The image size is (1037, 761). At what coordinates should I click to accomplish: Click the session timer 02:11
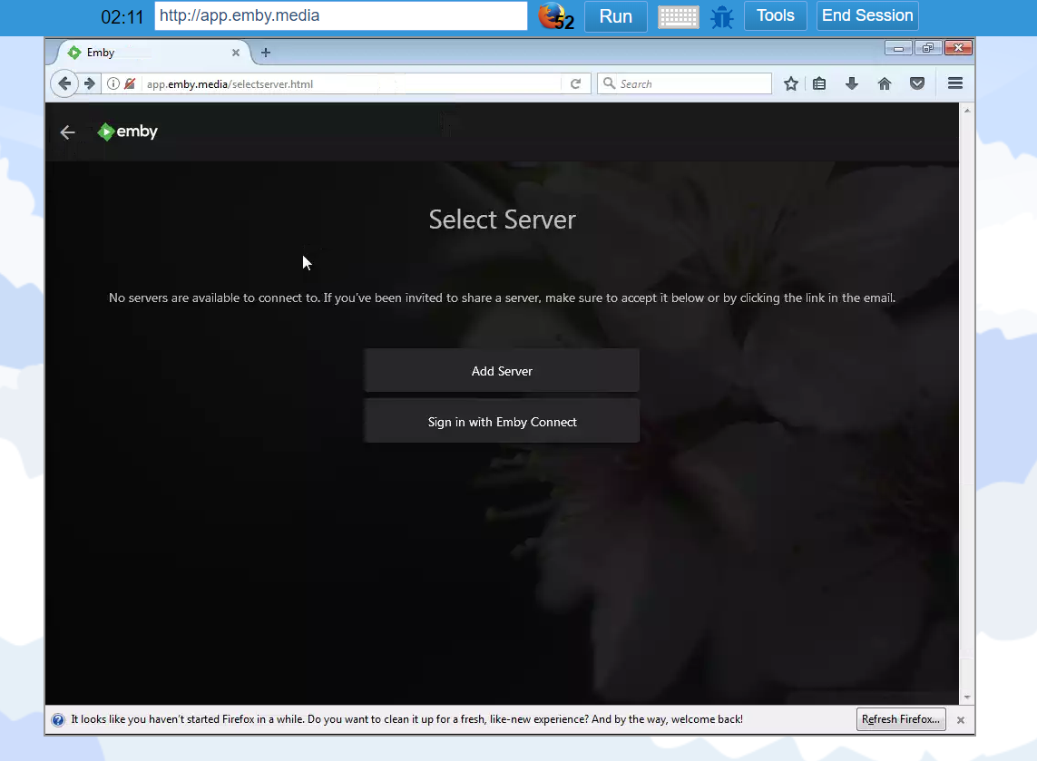pos(122,17)
